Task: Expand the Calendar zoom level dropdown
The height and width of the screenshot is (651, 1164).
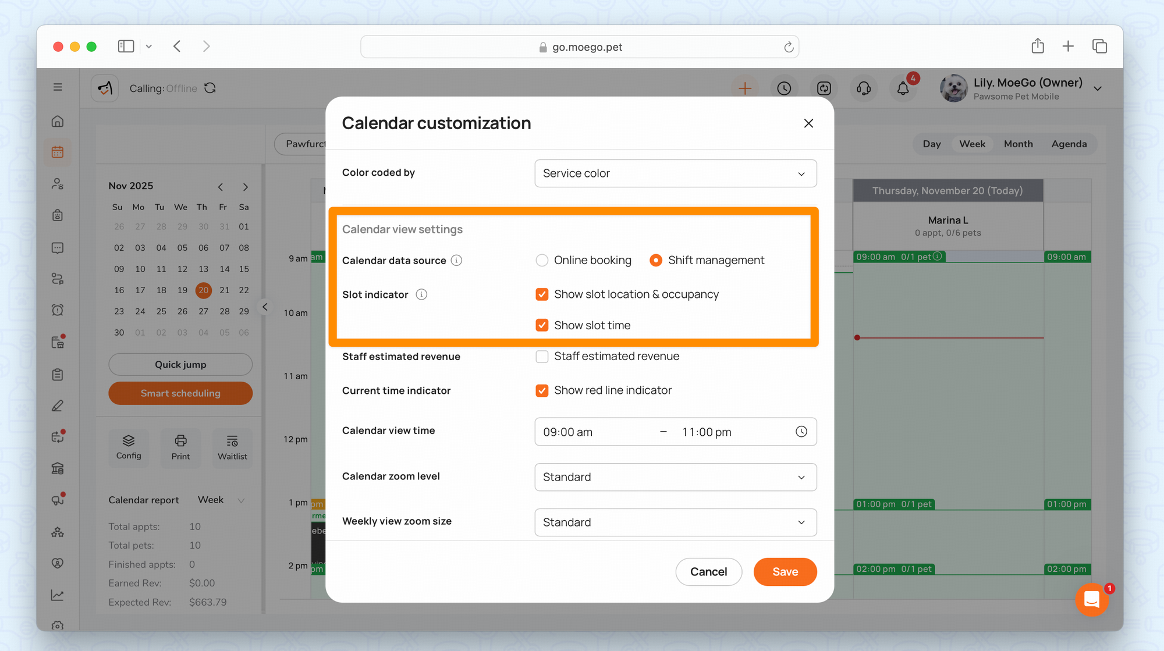Action: click(x=675, y=477)
